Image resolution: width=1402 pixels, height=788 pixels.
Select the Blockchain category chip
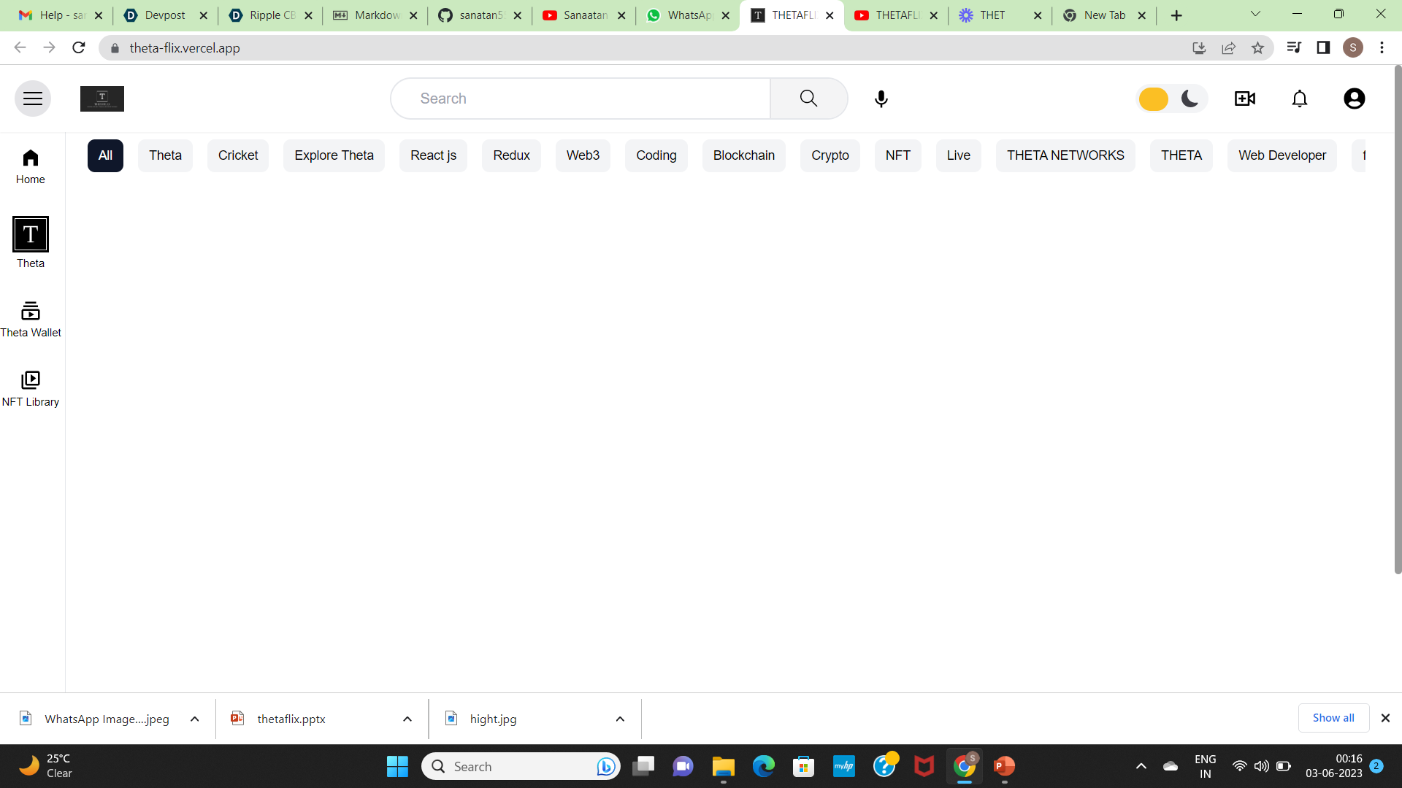743,155
